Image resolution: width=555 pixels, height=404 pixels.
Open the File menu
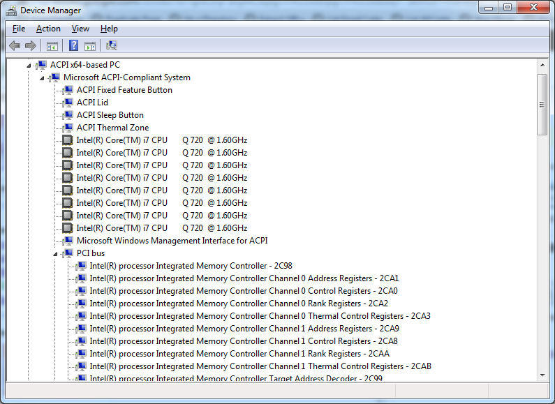18,29
